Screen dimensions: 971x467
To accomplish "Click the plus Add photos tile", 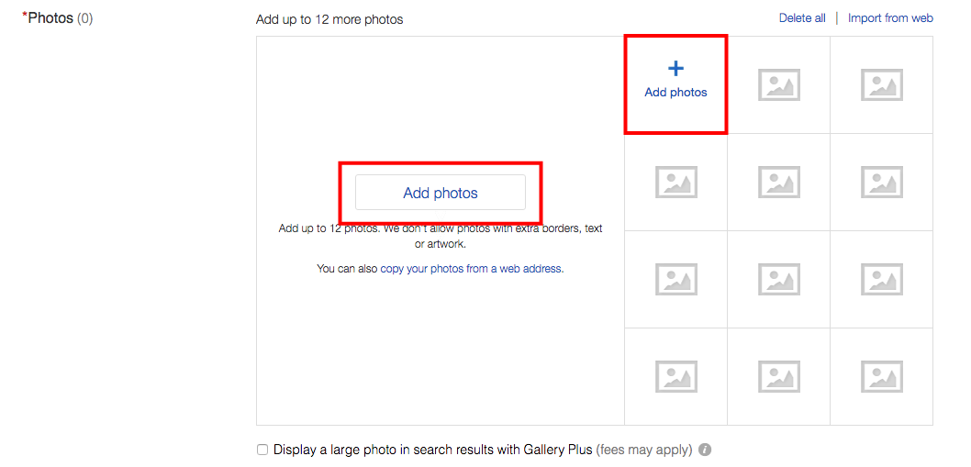I will (675, 81).
